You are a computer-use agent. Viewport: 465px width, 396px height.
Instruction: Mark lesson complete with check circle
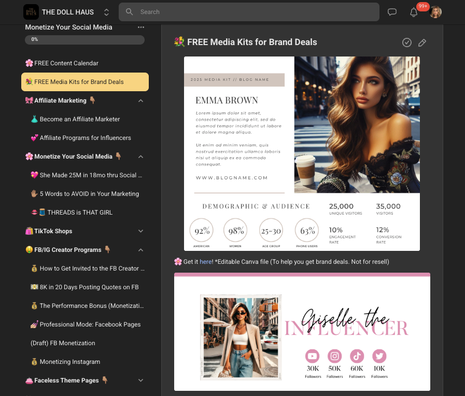click(407, 43)
